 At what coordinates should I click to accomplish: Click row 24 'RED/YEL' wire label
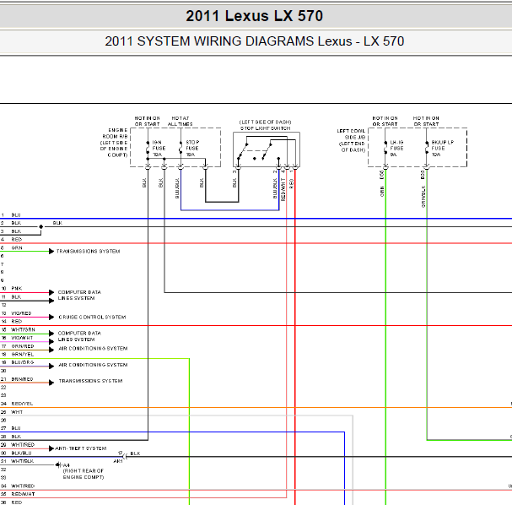click(x=22, y=404)
